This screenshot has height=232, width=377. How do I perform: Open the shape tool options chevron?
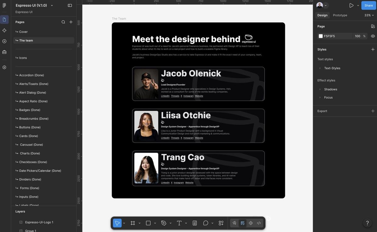(155, 223)
